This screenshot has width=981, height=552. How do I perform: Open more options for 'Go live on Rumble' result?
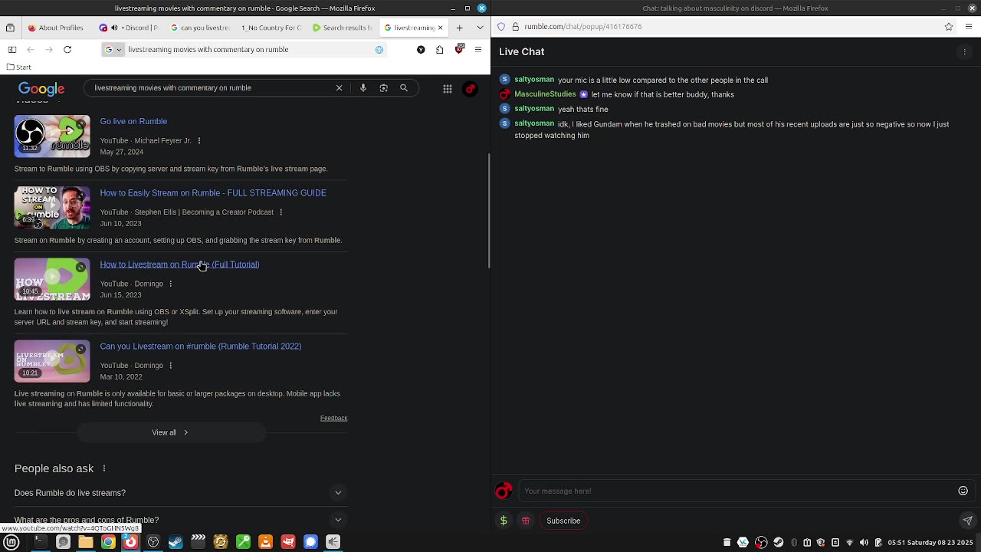[x=199, y=141]
